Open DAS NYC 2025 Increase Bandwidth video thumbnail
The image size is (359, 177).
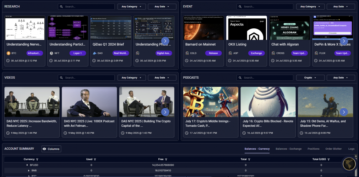click(x=32, y=102)
